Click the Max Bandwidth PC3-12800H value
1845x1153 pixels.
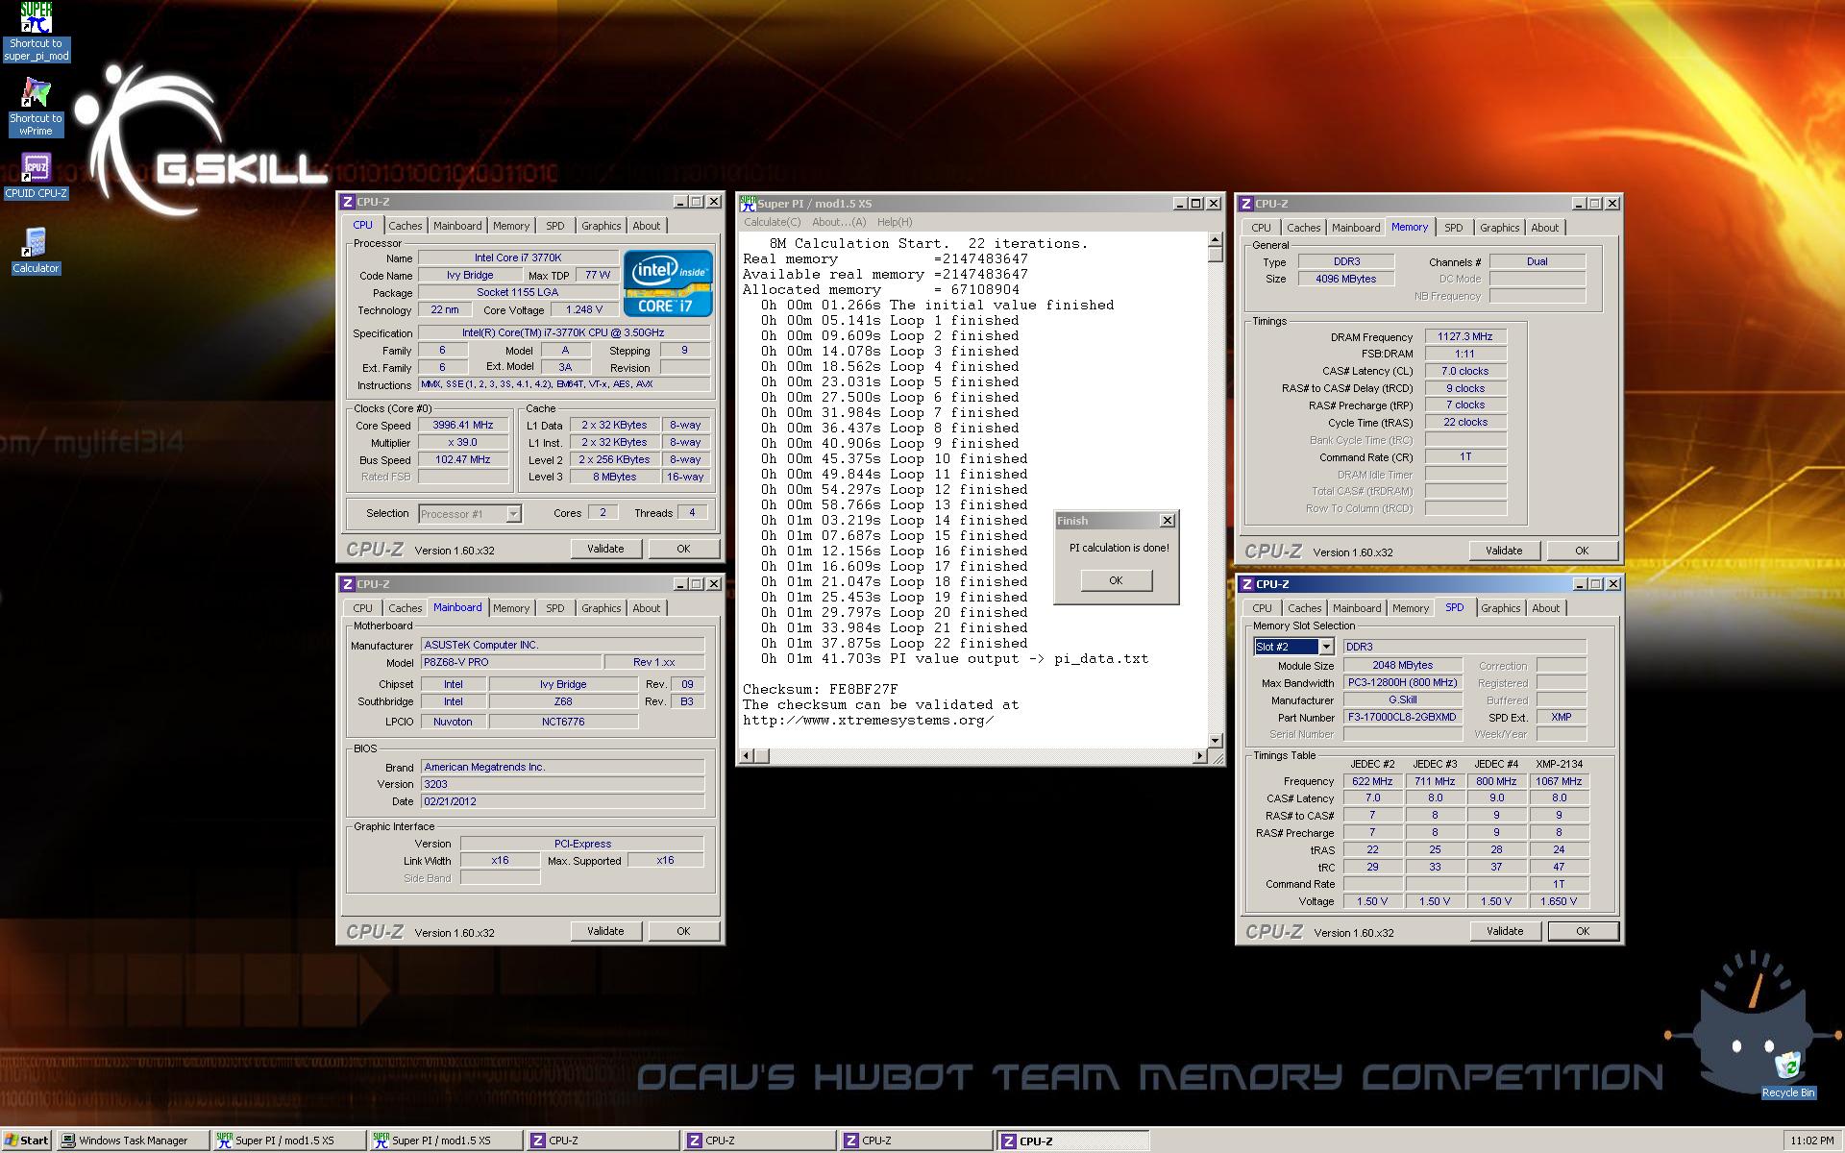pos(1403,682)
